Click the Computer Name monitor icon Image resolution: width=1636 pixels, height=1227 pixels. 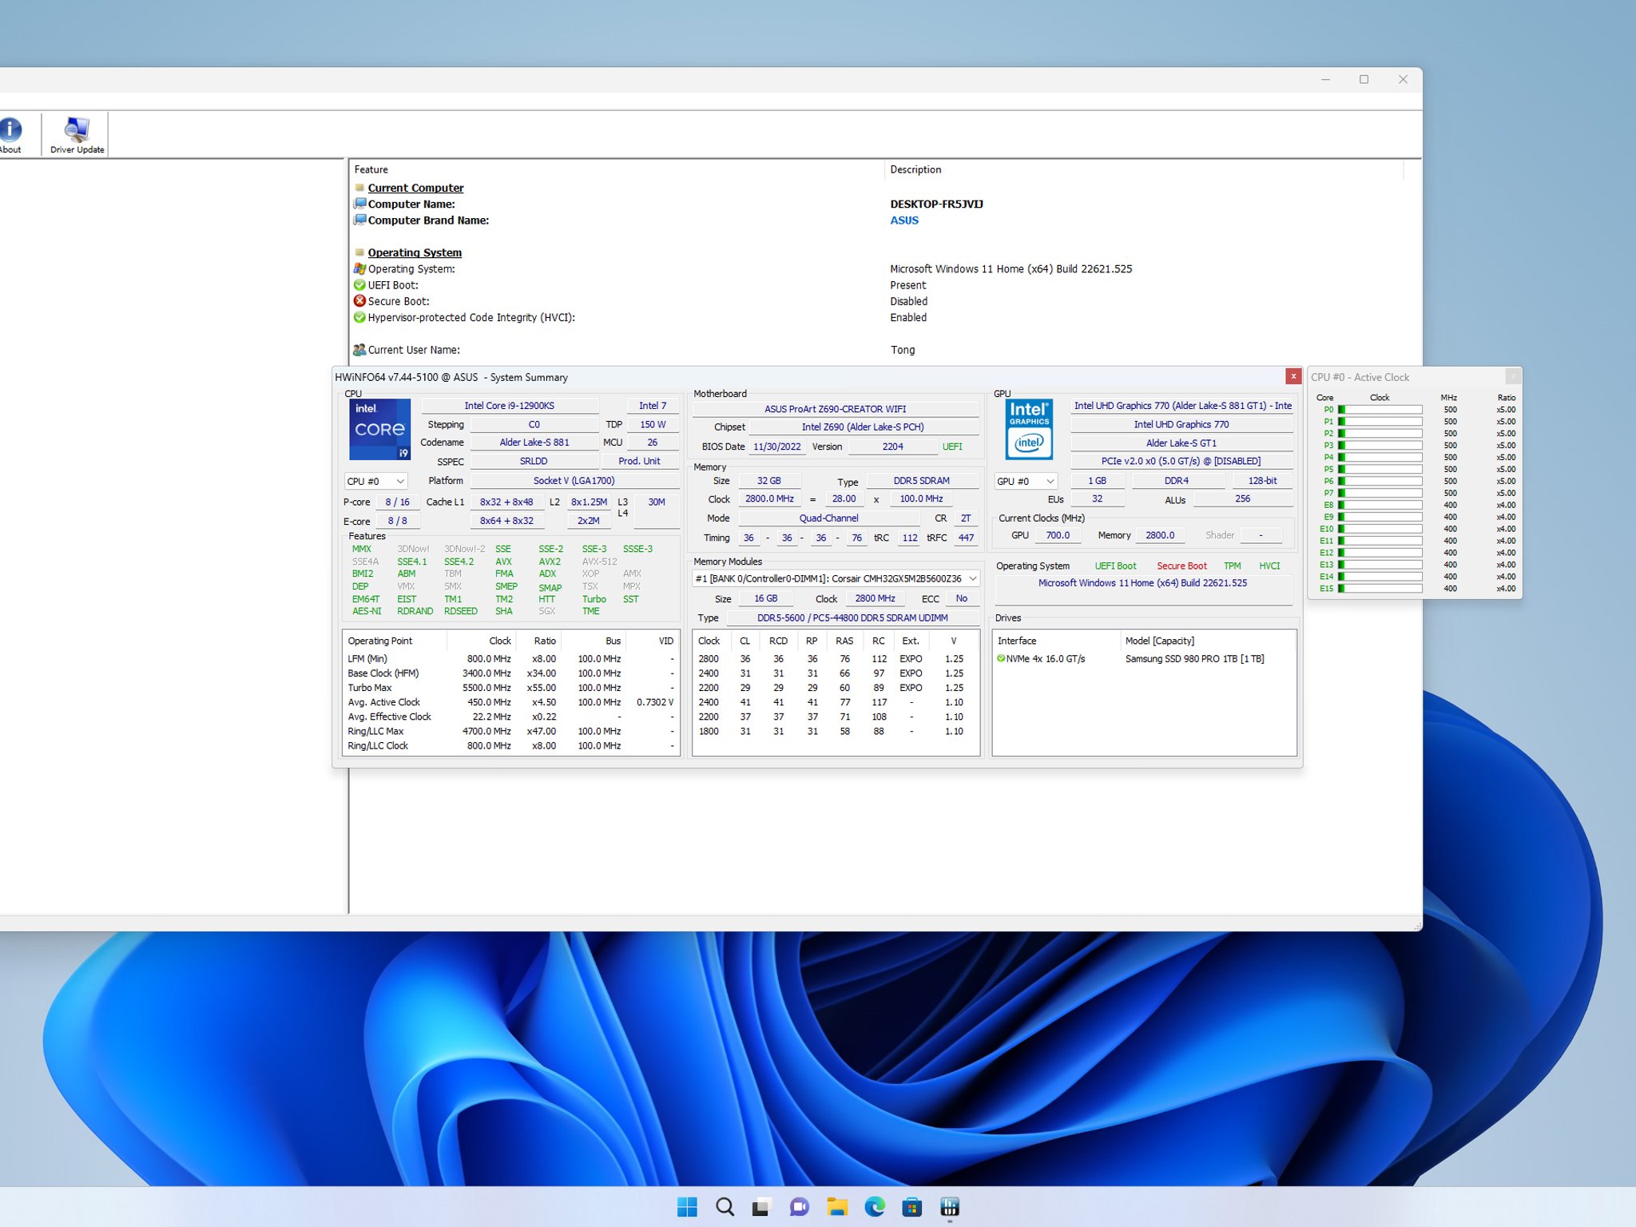[359, 204]
